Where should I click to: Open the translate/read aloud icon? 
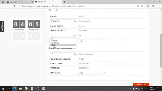pos(138,6)
